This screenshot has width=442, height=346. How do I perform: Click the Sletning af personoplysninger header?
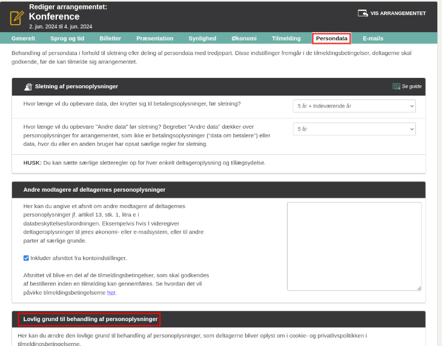(219, 86)
